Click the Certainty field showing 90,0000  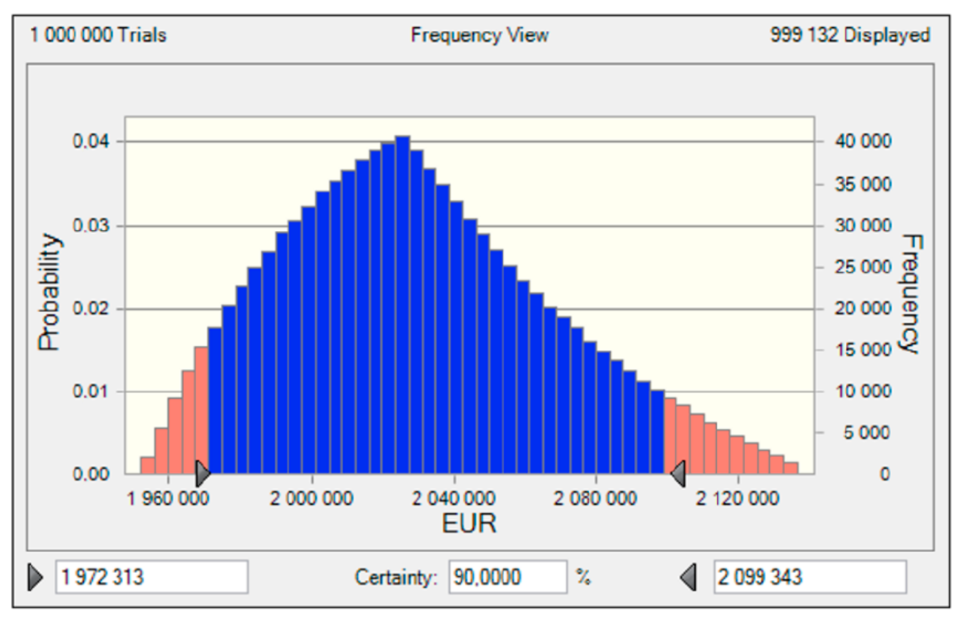507,577
